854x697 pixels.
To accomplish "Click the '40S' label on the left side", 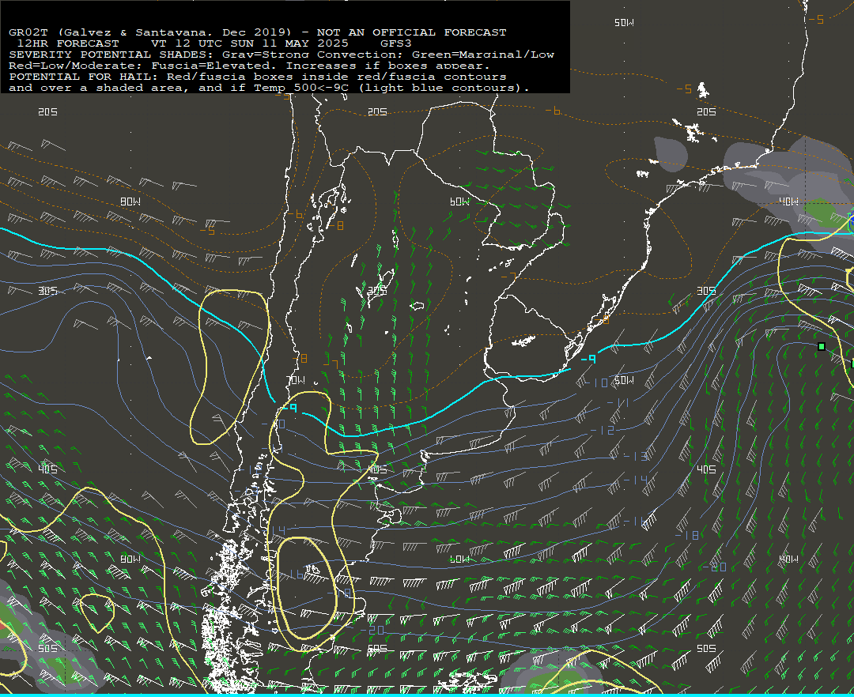I will click(48, 469).
